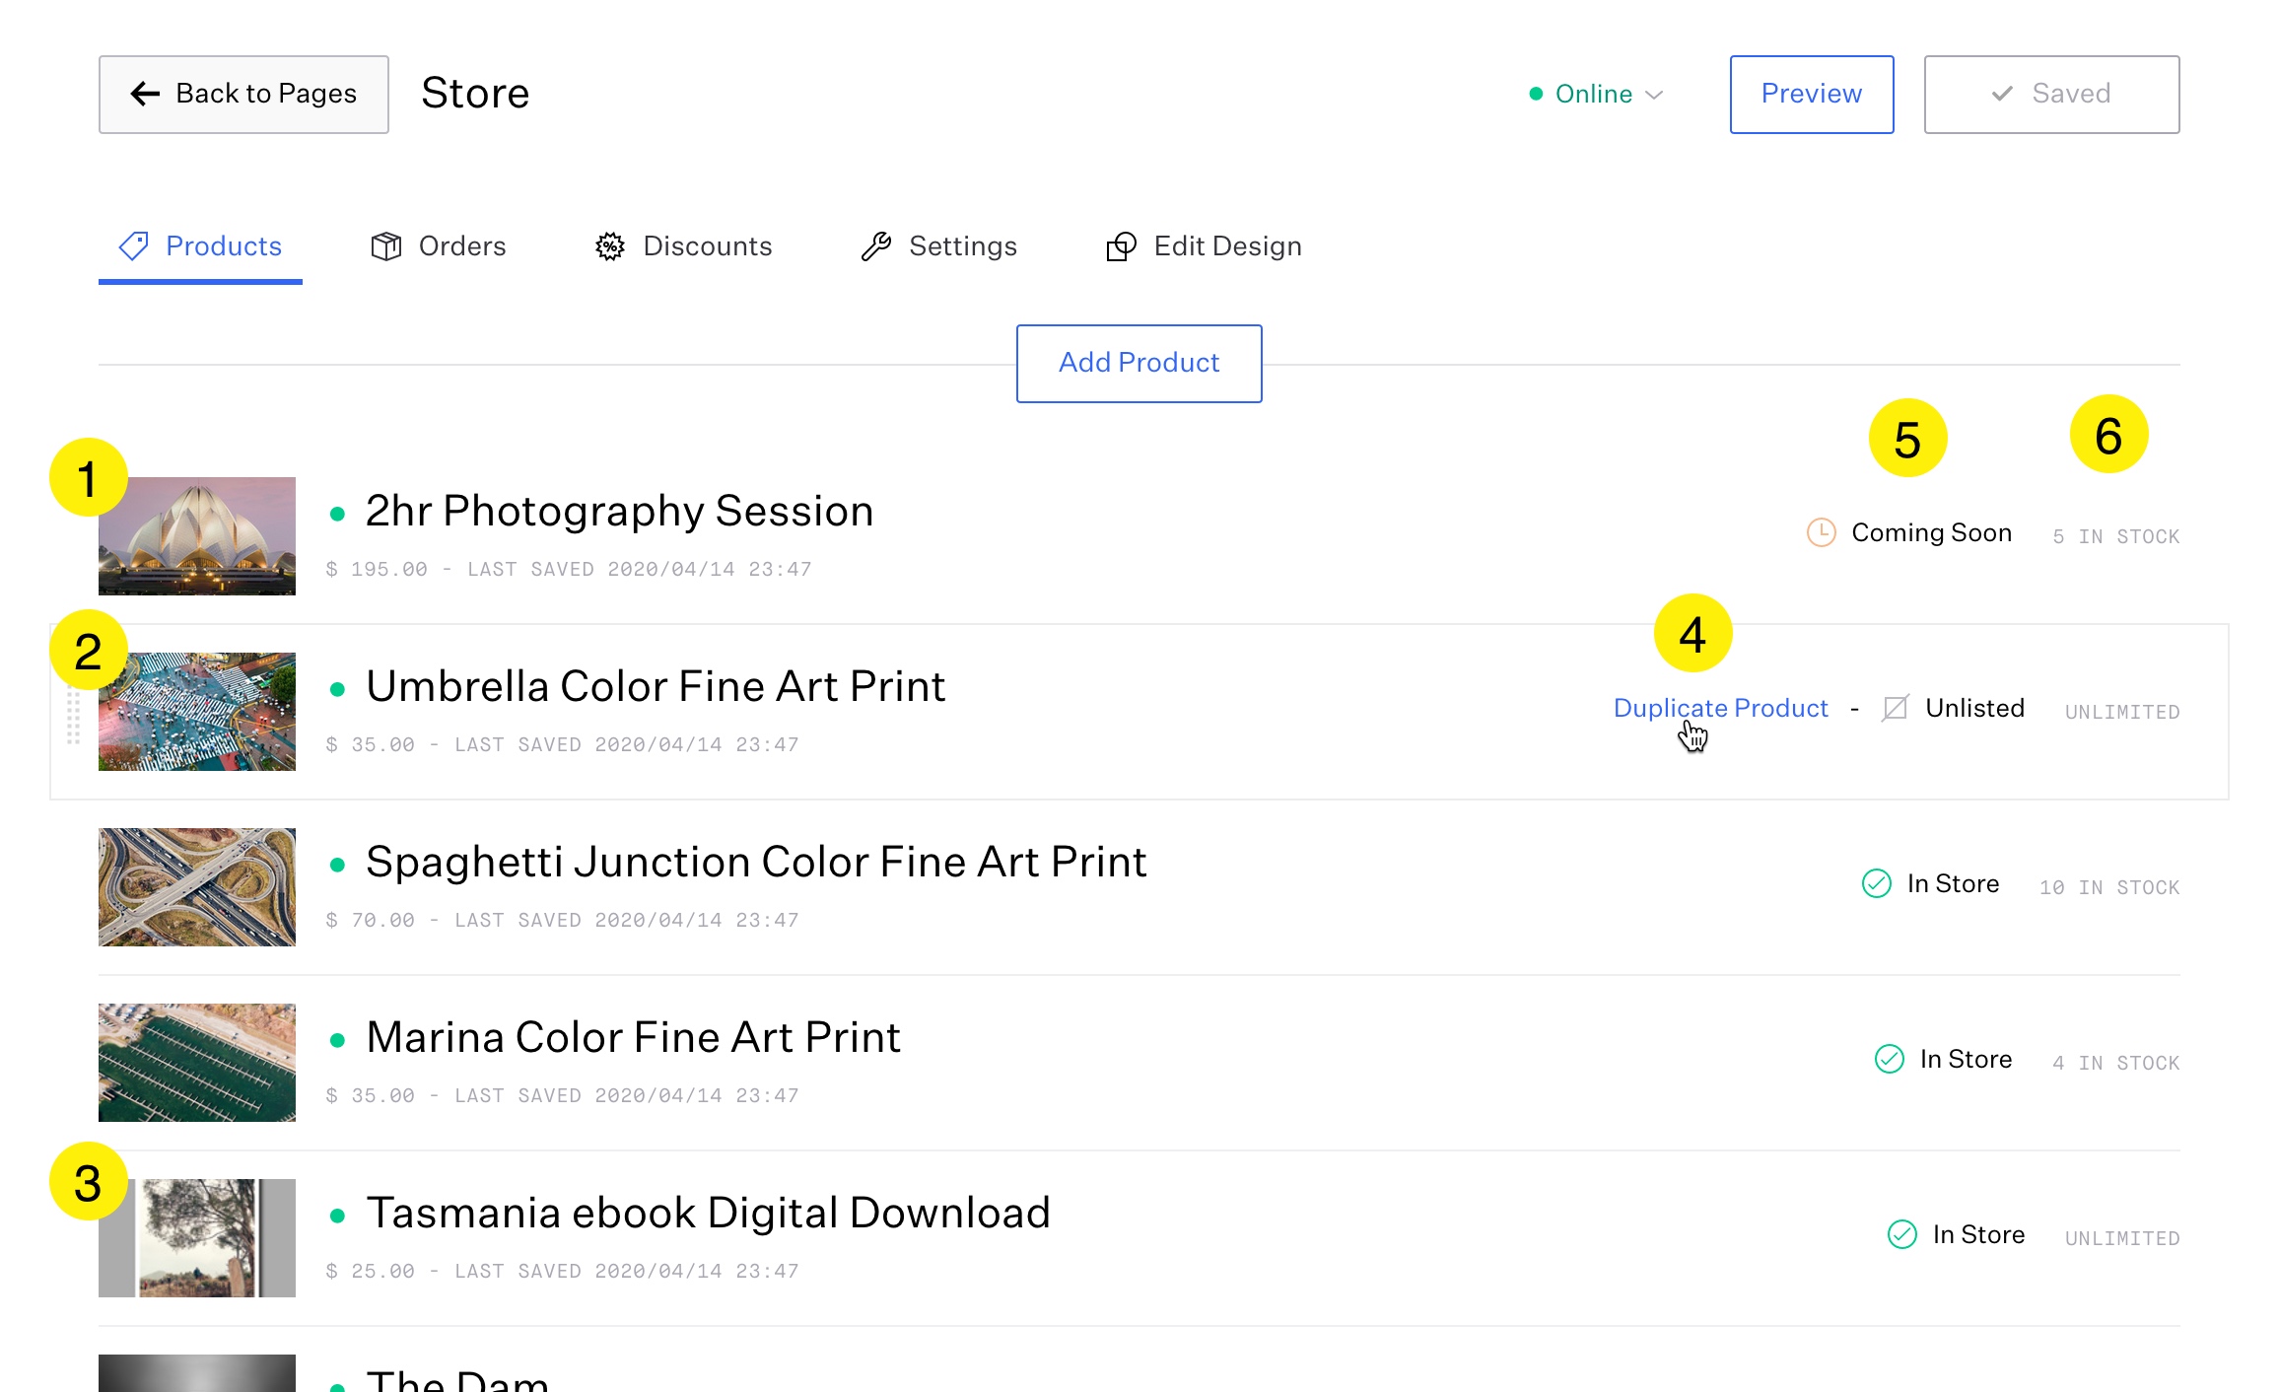This screenshot has width=2279, height=1392.
Task: Click the chevron next to Online
Action: [x=1655, y=96]
